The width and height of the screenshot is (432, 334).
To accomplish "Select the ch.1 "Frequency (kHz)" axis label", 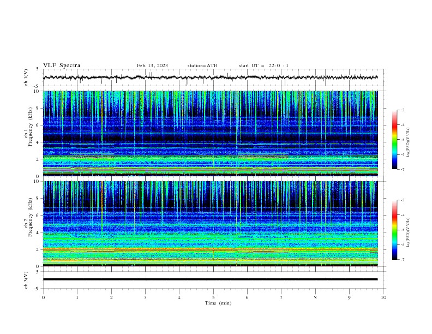I will [31, 127].
